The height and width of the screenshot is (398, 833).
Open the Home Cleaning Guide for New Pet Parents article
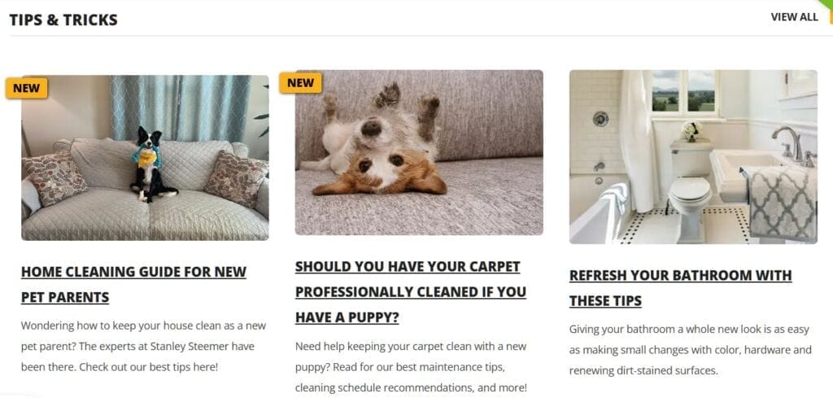(x=134, y=284)
